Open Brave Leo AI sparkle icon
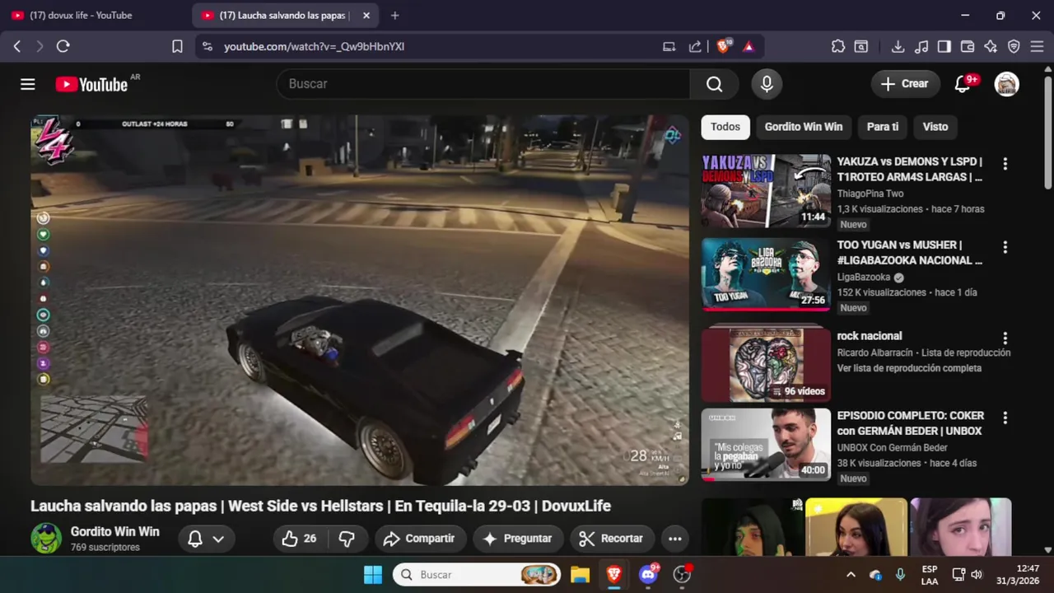The height and width of the screenshot is (593, 1054). (x=991, y=47)
